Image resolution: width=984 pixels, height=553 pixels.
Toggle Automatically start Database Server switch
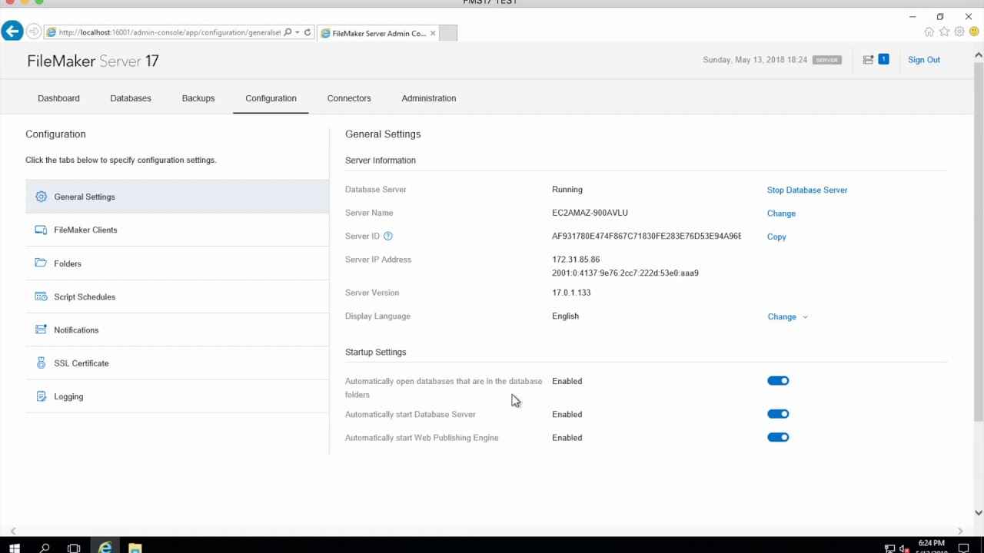pos(778,414)
